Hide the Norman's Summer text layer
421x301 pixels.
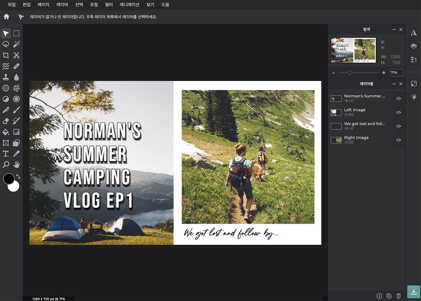pyautogui.click(x=399, y=99)
